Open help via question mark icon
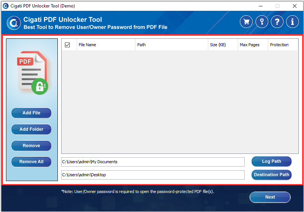 pyautogui.click(x=277, y=22)
